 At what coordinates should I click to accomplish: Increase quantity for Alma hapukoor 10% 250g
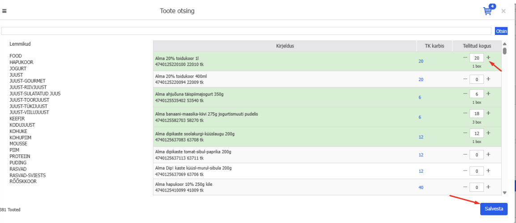coord(488,187)
